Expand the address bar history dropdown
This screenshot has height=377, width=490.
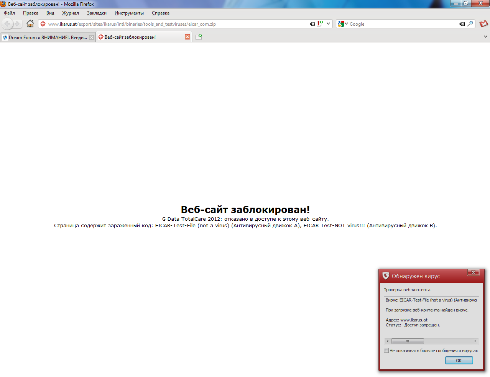click(x=328, y=24)
